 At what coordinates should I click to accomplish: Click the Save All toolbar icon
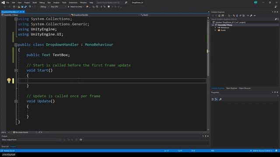(x=25, y=7)
